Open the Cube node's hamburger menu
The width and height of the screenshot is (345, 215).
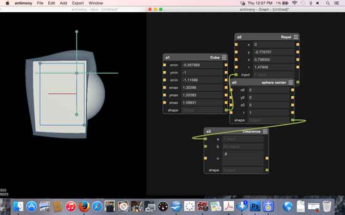click(x=224, y=57)
